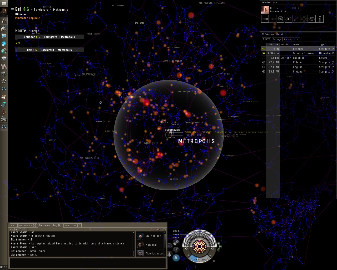Switch to BadBalance chat tab
337x270 pixels.
(x=27, y=225)
